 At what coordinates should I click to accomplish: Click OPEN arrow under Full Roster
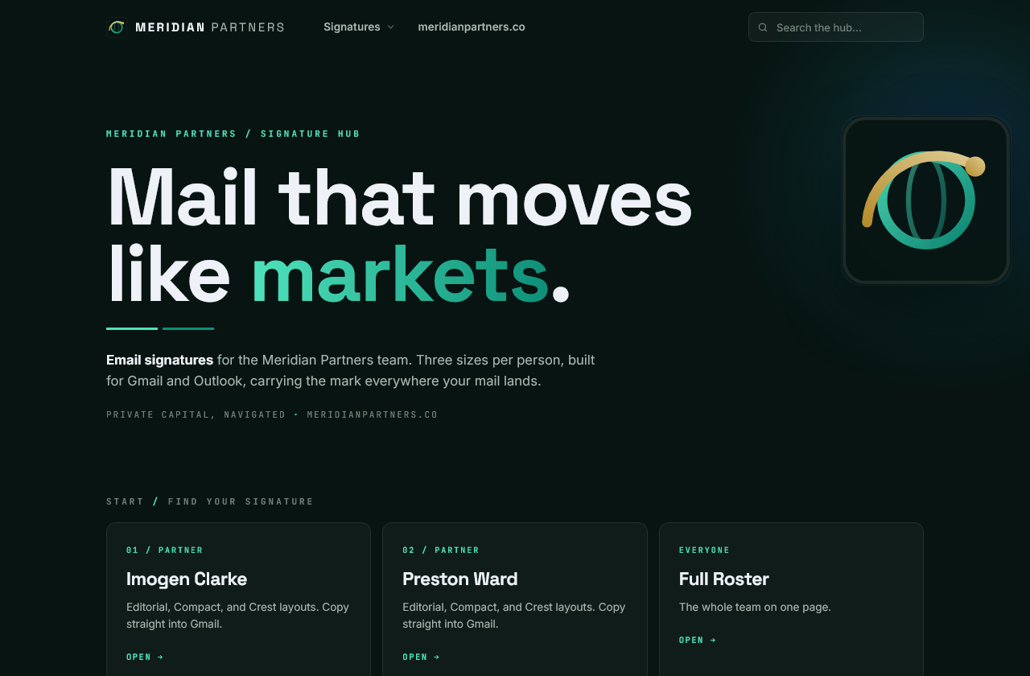[x=698, y=640]
